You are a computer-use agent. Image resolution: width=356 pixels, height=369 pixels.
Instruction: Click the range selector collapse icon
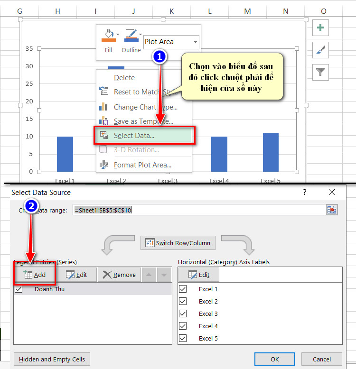click(x=332, y=210)
